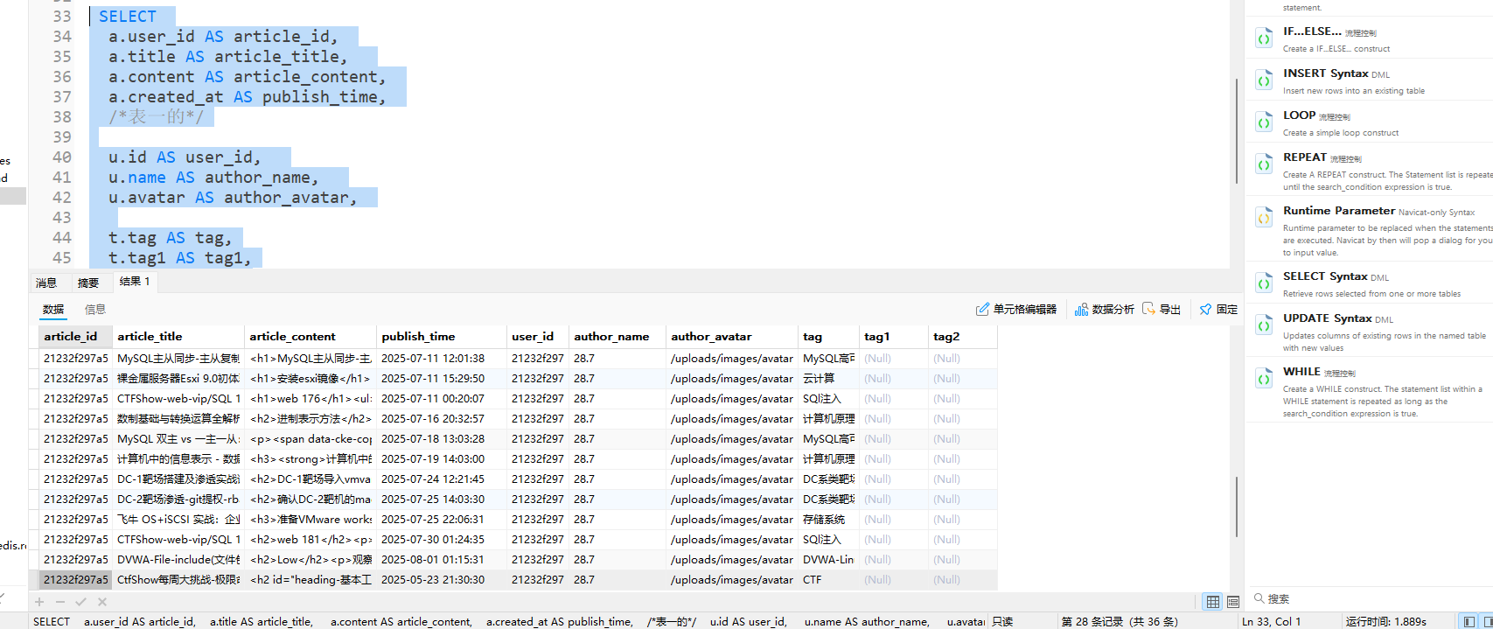Switch to form view in the results footer
1493x629 pixels.
[x=1233, y=602]
